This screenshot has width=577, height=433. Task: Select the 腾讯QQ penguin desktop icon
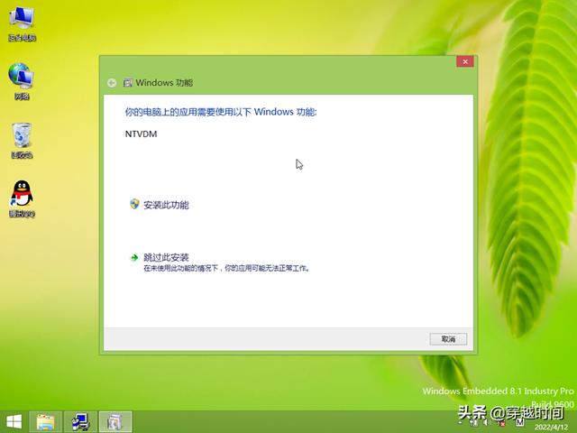22,198
